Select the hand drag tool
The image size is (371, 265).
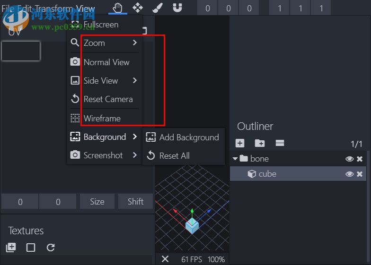(x=117, y=8)
